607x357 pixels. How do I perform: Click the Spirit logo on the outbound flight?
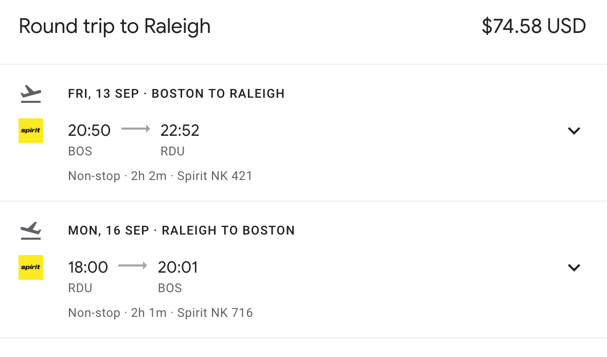click(31, 131)
